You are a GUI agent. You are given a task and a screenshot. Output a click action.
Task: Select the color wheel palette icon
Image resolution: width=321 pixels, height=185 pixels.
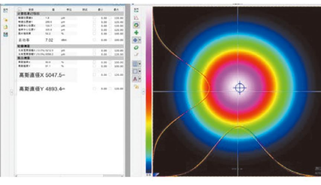[136, 25]
